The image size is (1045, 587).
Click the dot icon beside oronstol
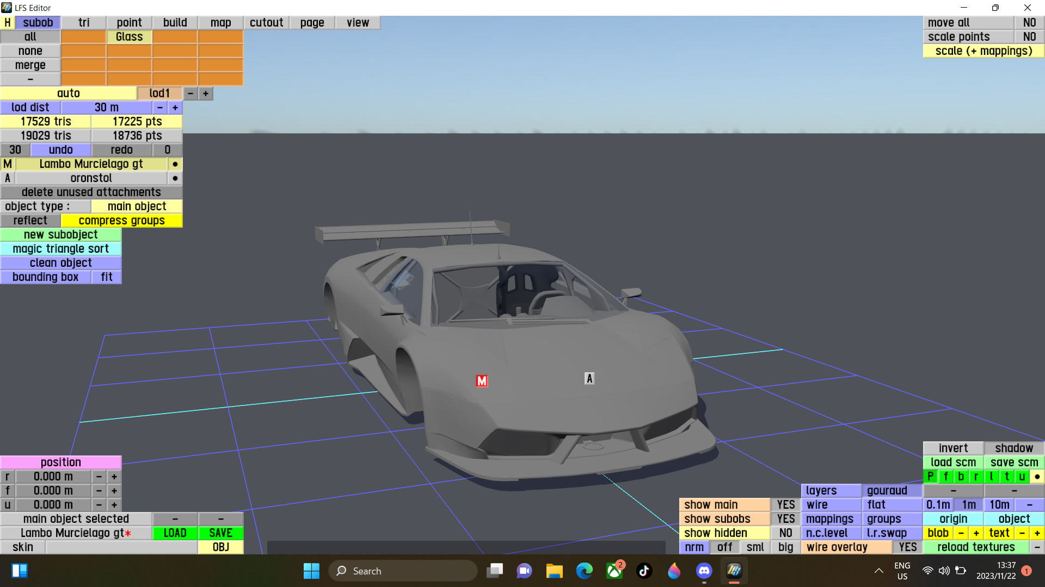tap(175, 178)
